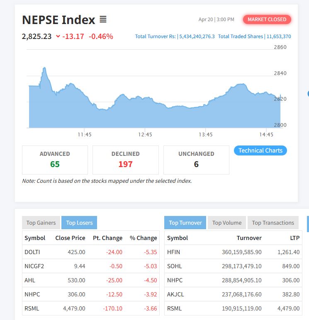Click the NICGF2 symbol row
This screenshot has height=320, width=309.
[x=34, y=266]
